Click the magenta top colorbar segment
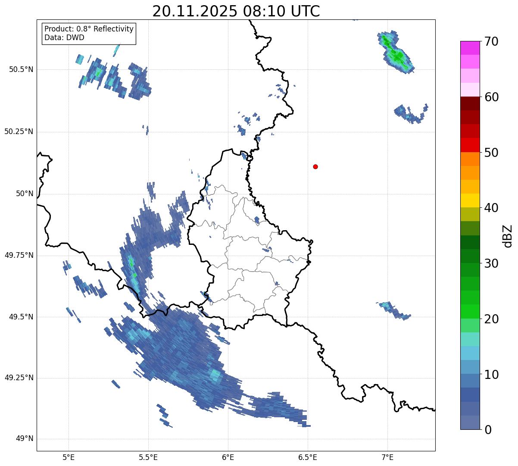 coord(470,48)
